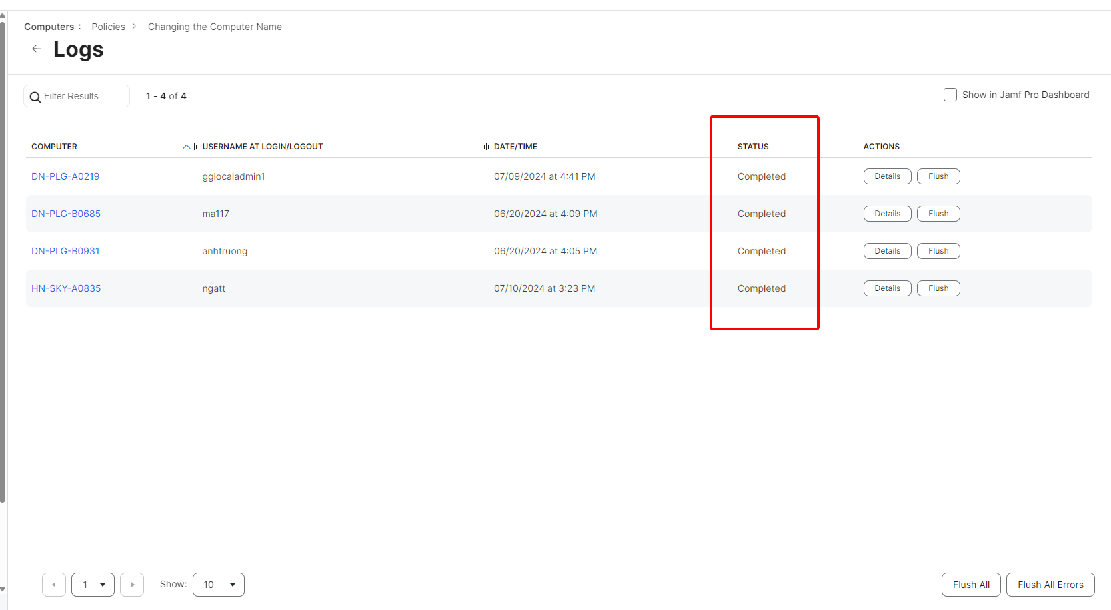Open computer HN-SKY-A0835 link
Viewport: 1111px width, 610px height.
pyautogui.click(x=66, y=288)
